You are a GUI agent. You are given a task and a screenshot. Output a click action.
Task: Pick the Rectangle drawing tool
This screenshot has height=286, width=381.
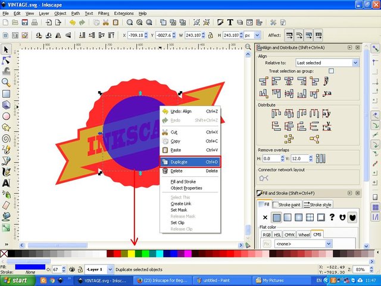tap(6, 94)
